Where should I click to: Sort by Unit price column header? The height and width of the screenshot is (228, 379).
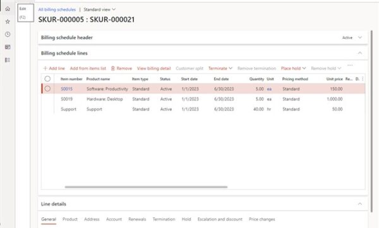[335, 79]
